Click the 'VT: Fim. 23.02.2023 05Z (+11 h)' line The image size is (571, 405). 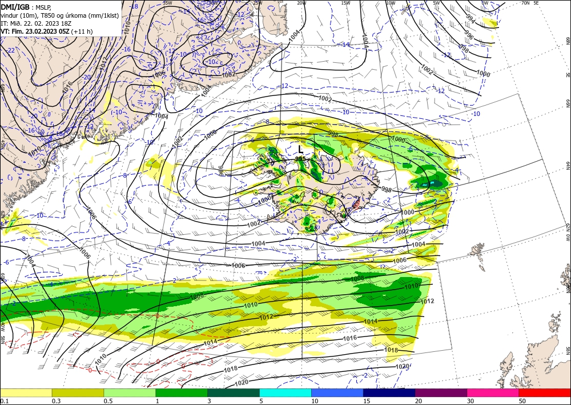coord(47,31)
